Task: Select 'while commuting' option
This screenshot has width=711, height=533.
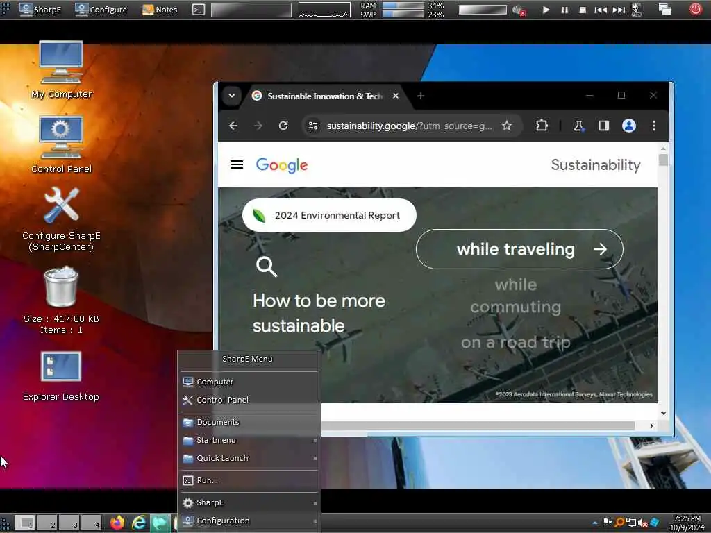Action: point(516,296)
